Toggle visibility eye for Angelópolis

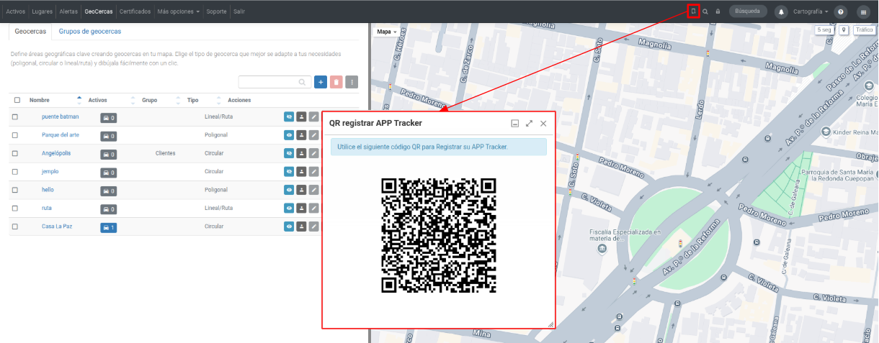point(289,153)
